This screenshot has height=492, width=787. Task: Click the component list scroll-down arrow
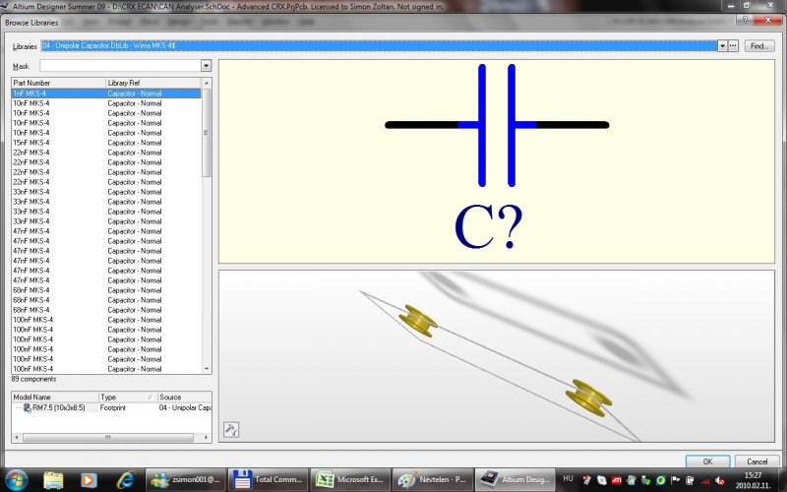[207, 369]
